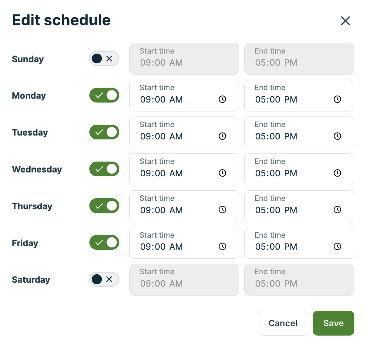Image resolution: width=366 pixels, height=348 pixels.
Task: Click Wednesday start time clock icon
Action: pos(222,173)
